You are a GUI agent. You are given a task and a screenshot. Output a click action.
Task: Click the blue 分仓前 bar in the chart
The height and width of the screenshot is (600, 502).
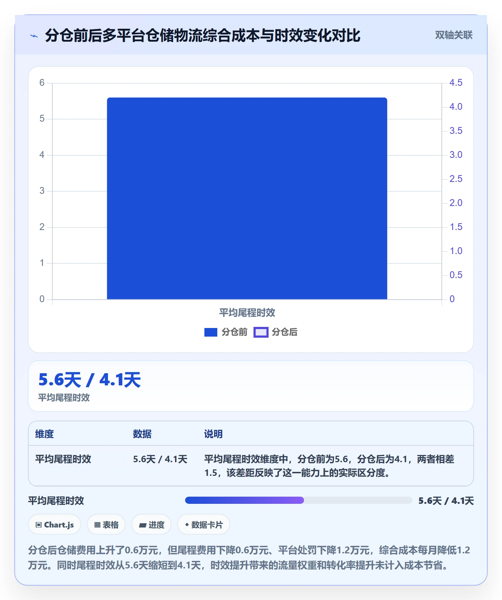[x=247, y=198]
